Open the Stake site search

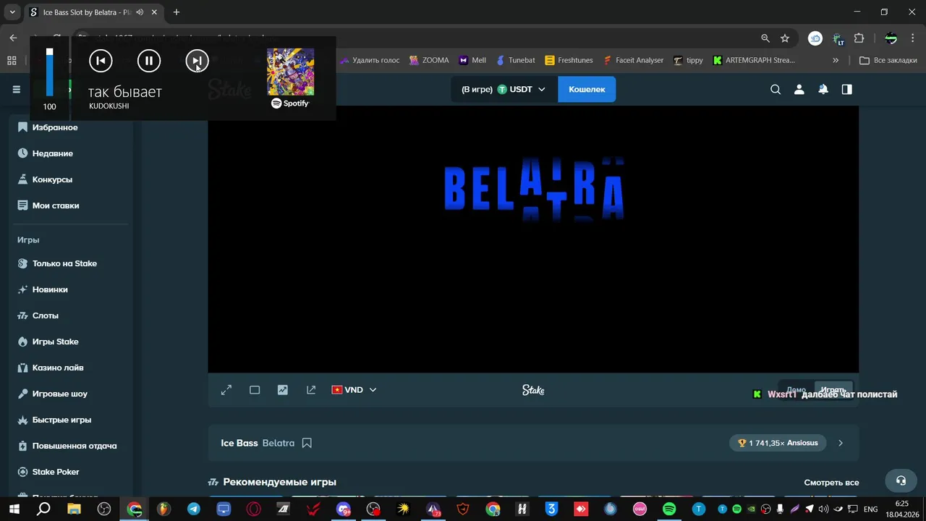(776, 90)
